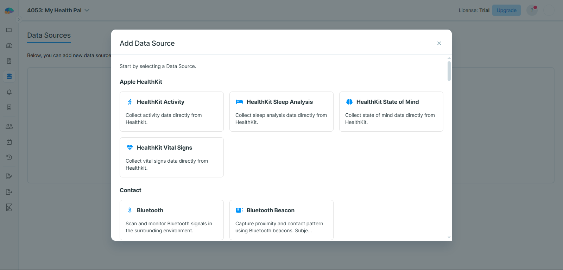Click 'Collect sleep analysis data' description
The image size is (563, 270).
coord(281,119)
